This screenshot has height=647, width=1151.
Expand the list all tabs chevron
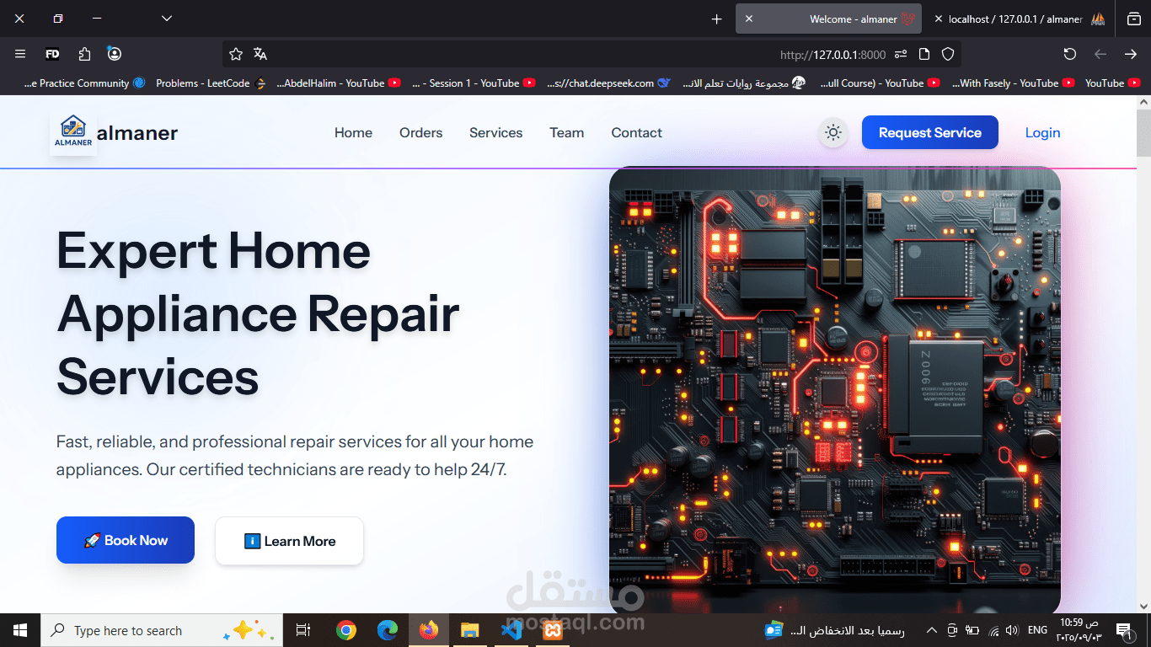[x=167, y=19]
